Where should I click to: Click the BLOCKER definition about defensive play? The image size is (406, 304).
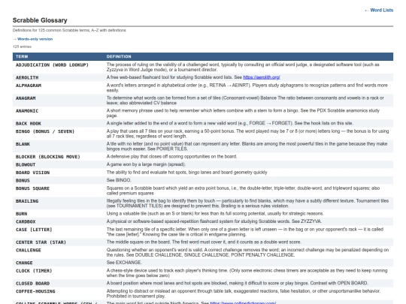click(x=171, y=156)
